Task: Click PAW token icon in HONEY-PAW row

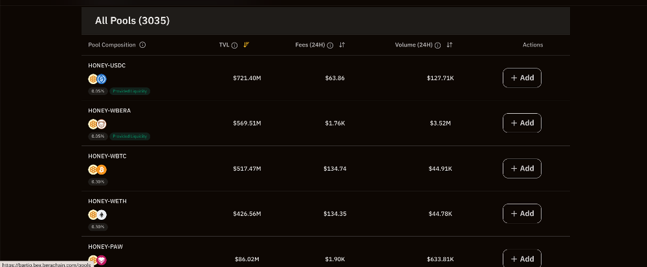Action: click(102, 260)
